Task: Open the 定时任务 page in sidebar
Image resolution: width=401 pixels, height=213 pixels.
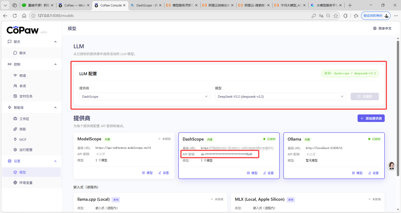Action: click(31, 96)
